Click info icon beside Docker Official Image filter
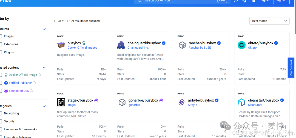 [x=39, y=75]
